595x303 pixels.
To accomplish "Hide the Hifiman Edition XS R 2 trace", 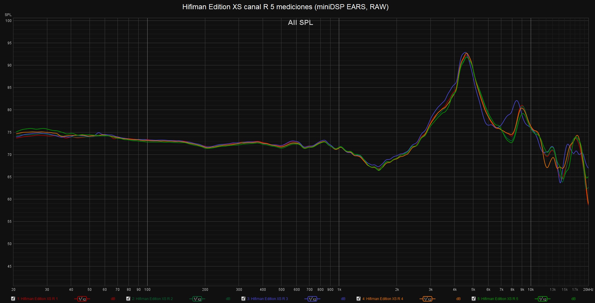I will tap(128, 299).
